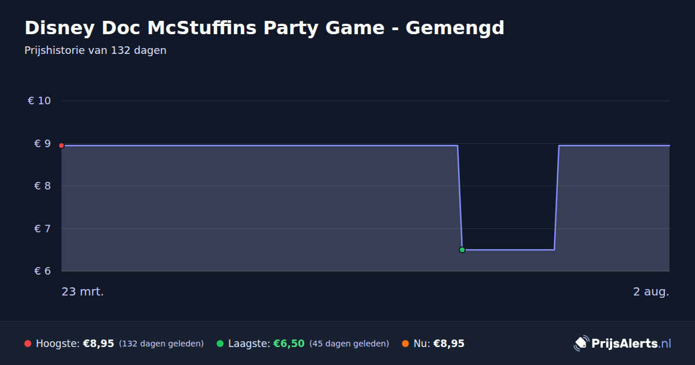Click the Disney Doc McStuffins Party Game title

point(264,28)
